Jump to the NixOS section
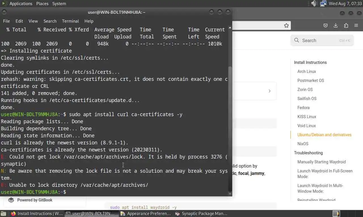The width and height of the screenshot is (363, 217). click(x=303, y=144)
